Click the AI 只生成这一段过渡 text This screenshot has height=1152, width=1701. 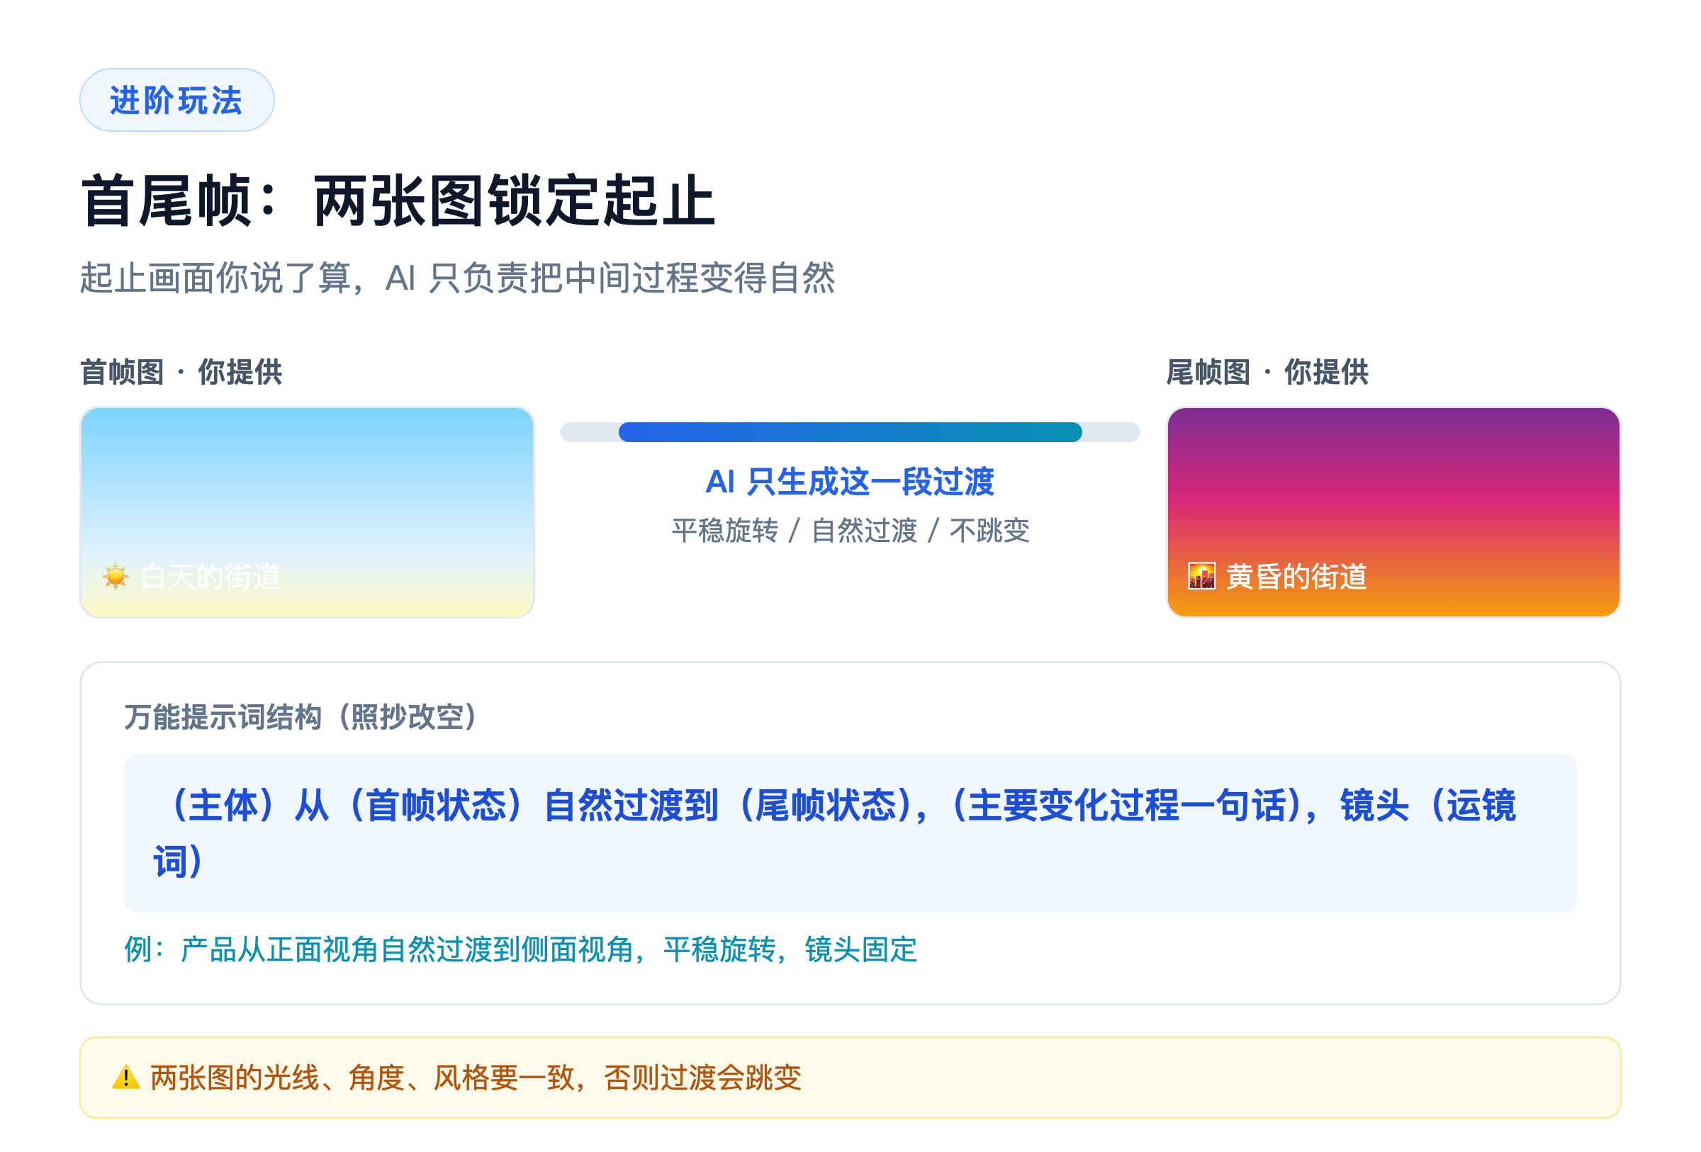point(850,481)
